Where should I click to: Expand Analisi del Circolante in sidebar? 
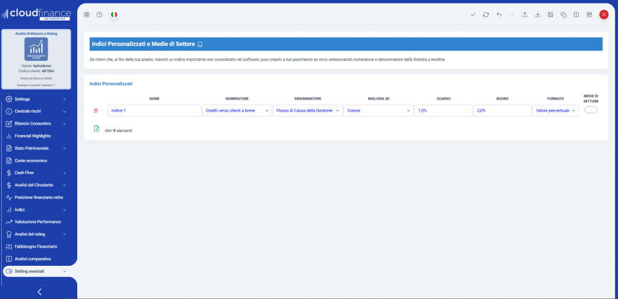pyautogui.click(x=36, y=185)
